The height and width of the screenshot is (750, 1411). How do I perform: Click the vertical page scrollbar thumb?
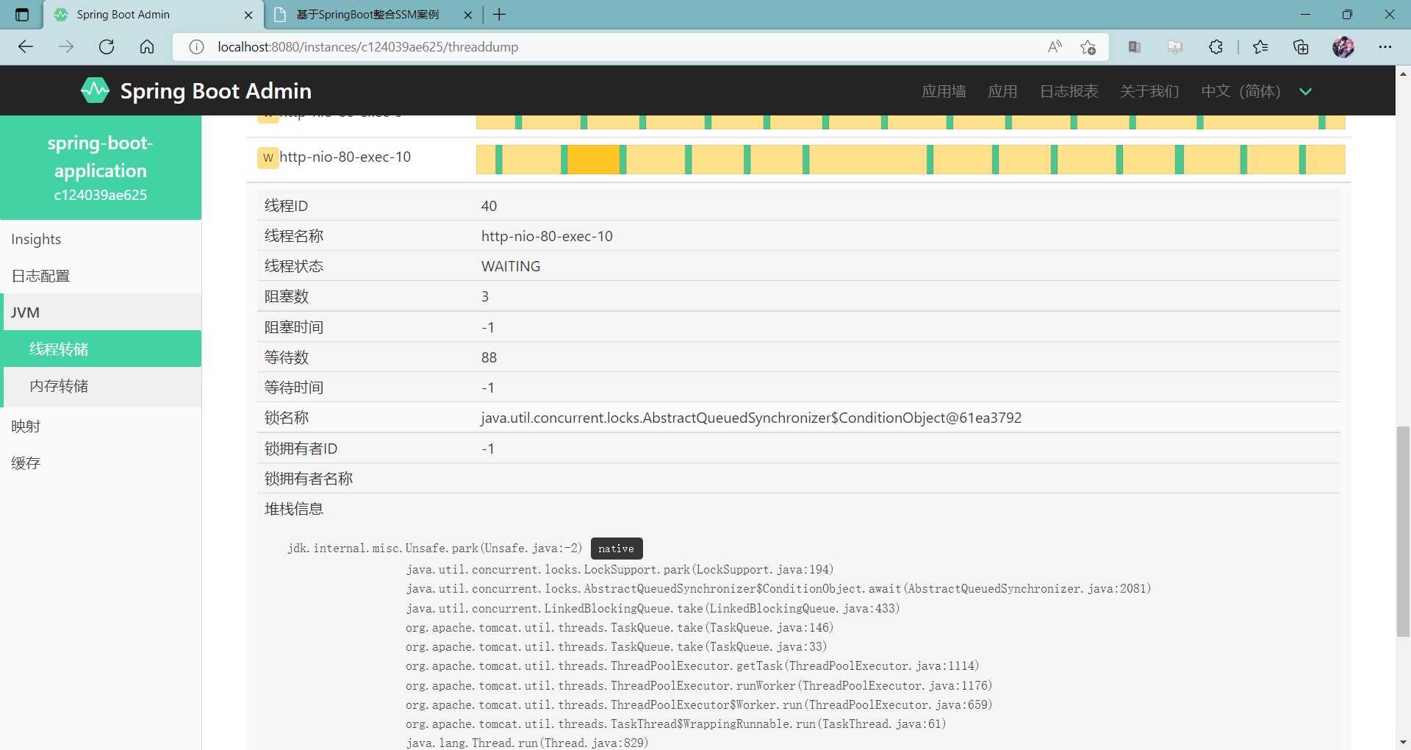[x=1403, y=531]
